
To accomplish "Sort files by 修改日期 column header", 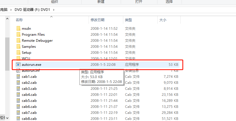I will tap(97, 20).
